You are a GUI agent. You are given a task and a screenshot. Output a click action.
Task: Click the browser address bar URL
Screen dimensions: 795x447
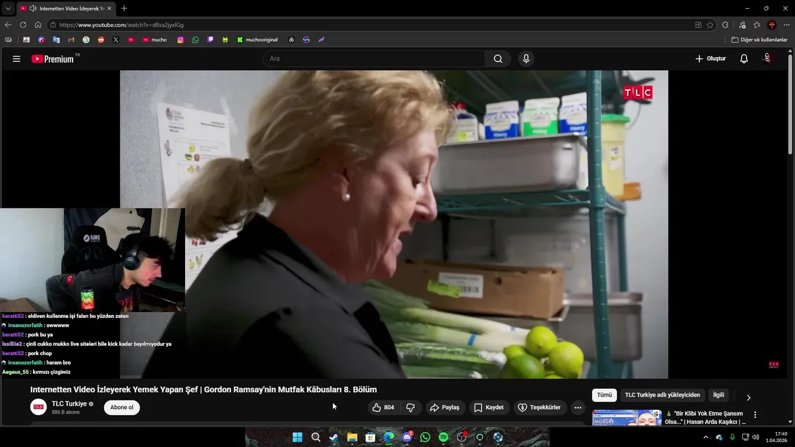[x=121, y=25]
